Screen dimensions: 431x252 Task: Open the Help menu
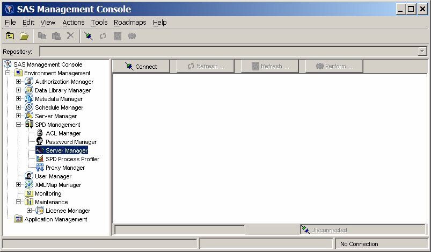pos(160,22)
